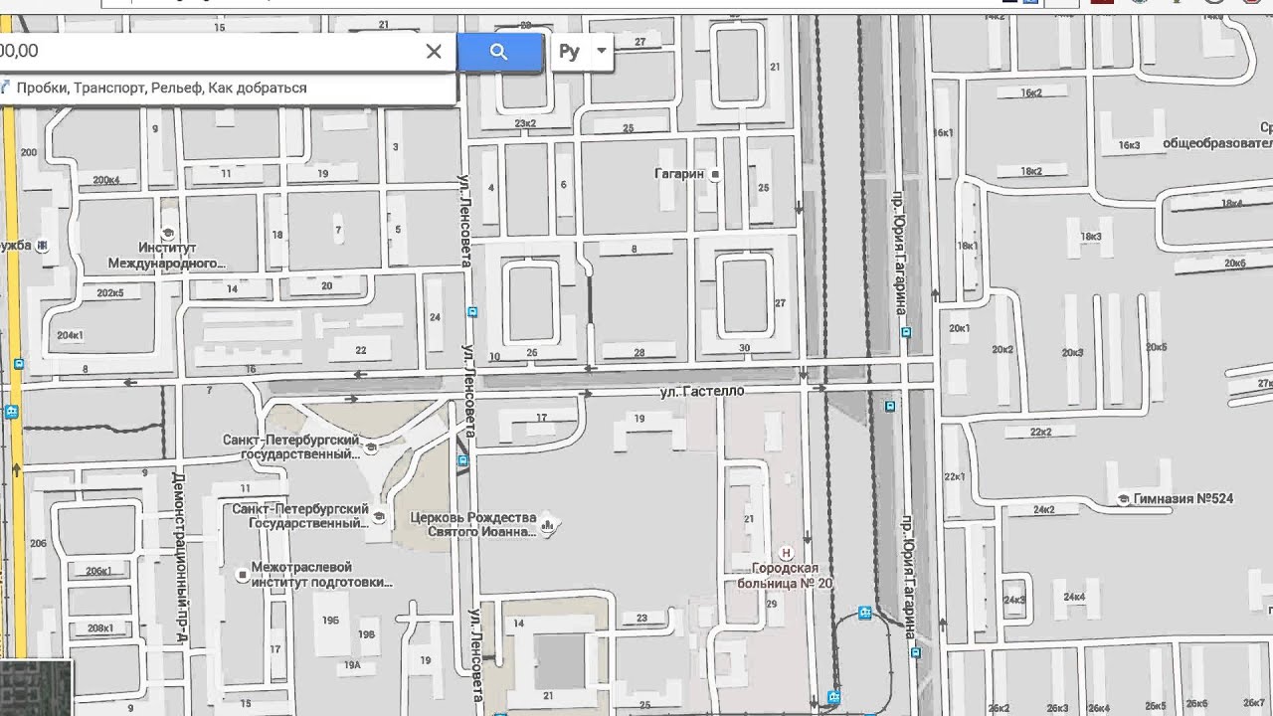
Task: Click building number 16к3
Action: pos(1130,145)
